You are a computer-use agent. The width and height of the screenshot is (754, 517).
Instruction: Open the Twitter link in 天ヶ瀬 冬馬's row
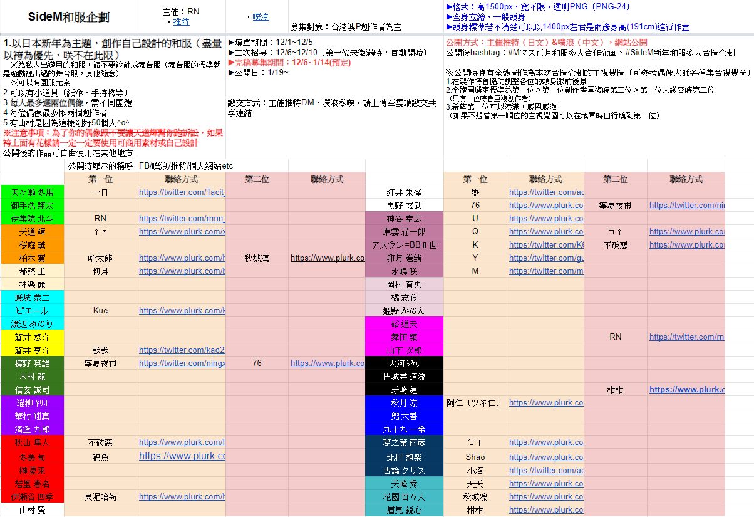pos(182,192)
